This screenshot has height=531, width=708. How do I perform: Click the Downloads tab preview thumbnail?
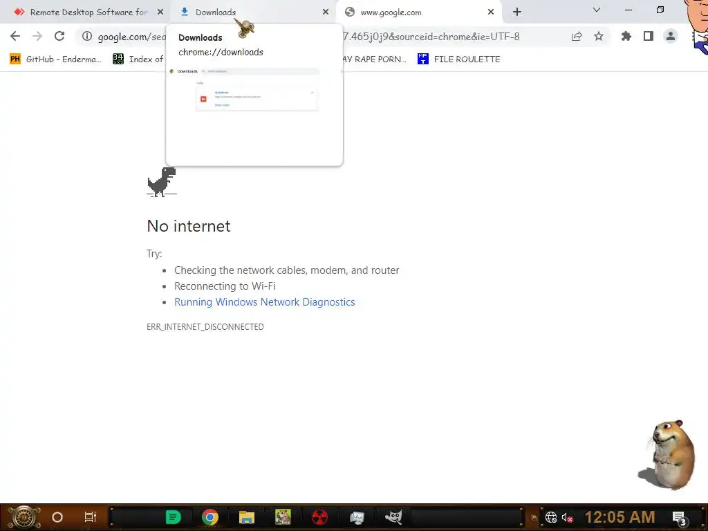[x=254, y=115]
